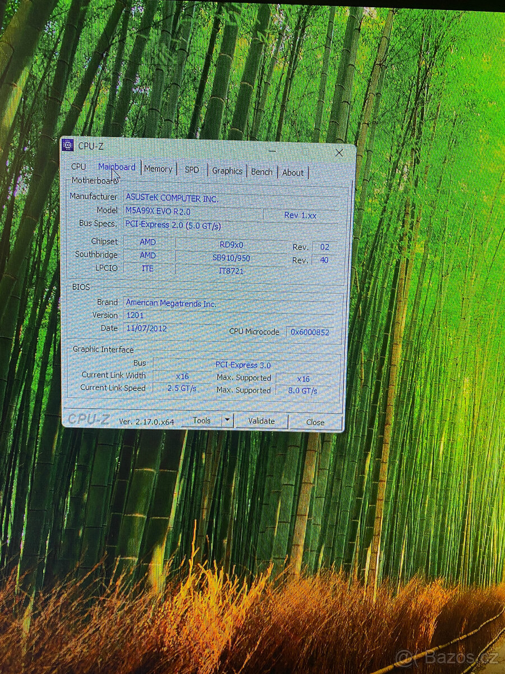Viewport: 505px width, 674px height.
Task: Open the Bench tab
Action: [261, 172]
